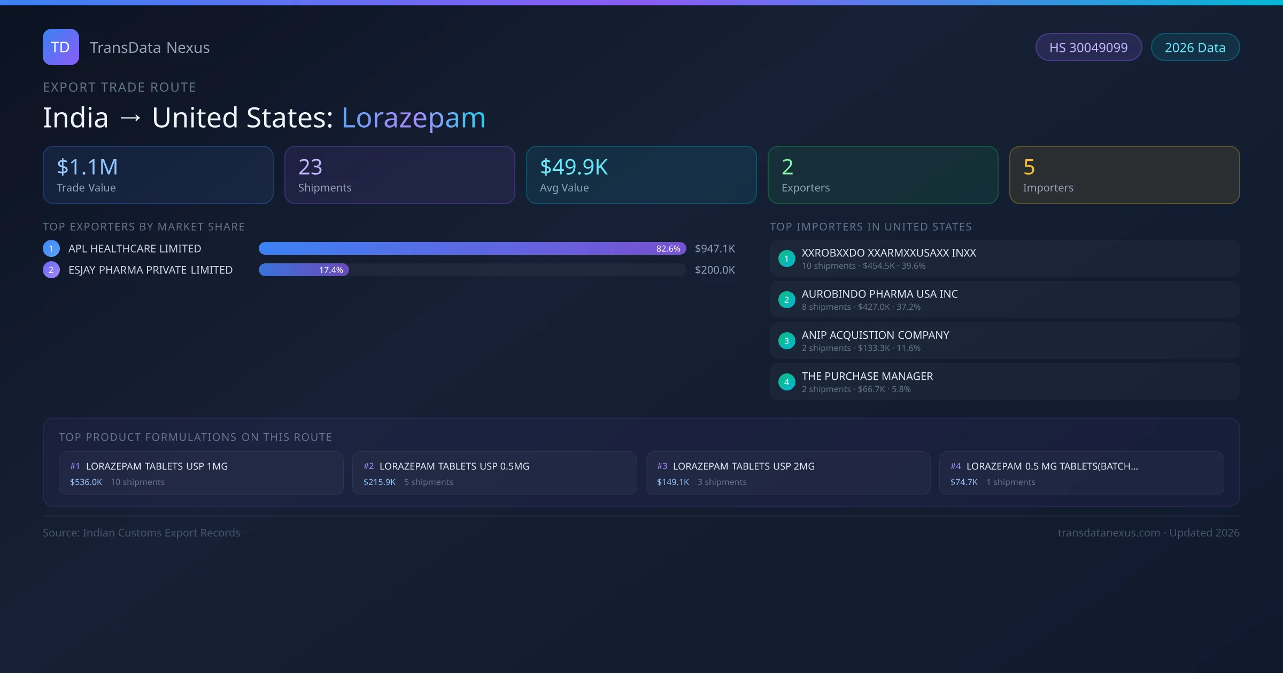Select the 2 Exporters card
The height and width of the screenshot is (673, 1283).
883,175
